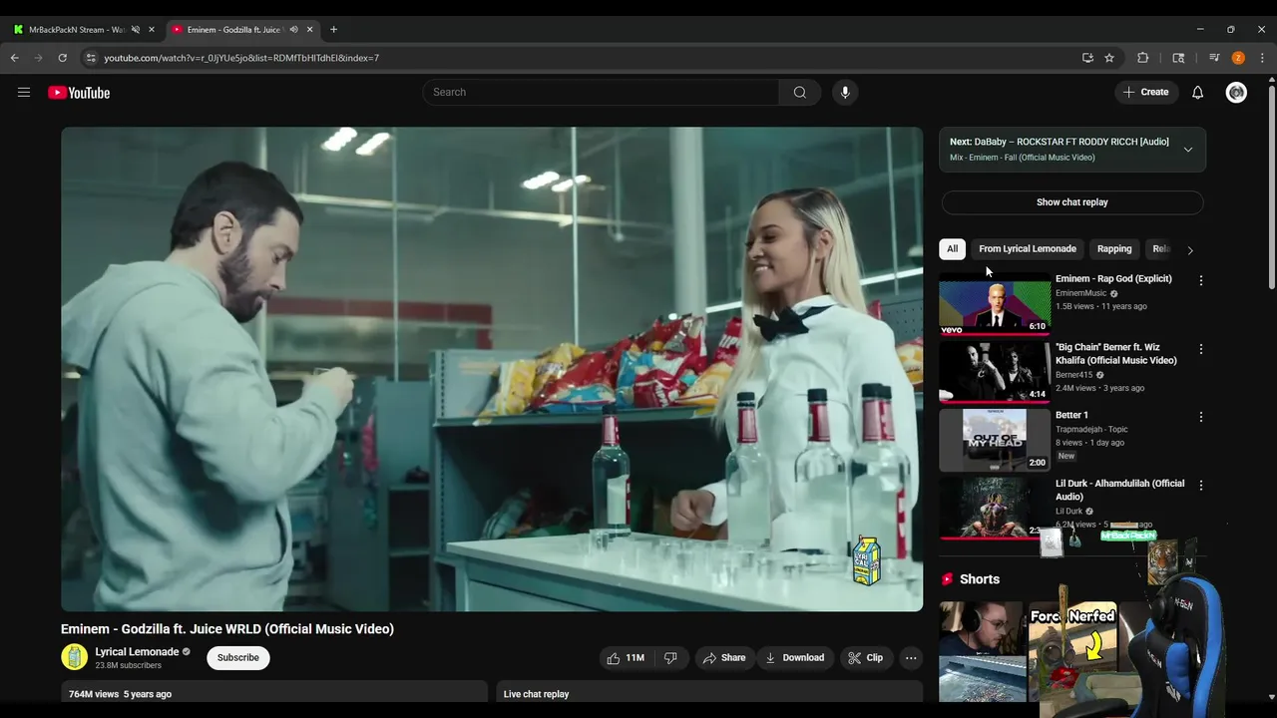1277x718 pixels.
Task: Mute the Eminem Godzilla tab audio
Action: (293, 29)
